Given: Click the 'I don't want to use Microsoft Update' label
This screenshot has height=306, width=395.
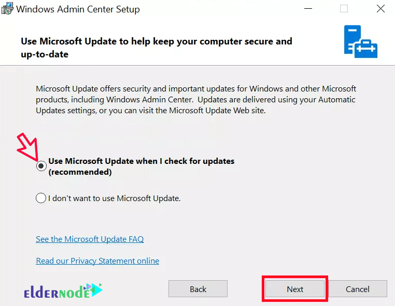Looking at the screenshot, I should click(115, 198).
